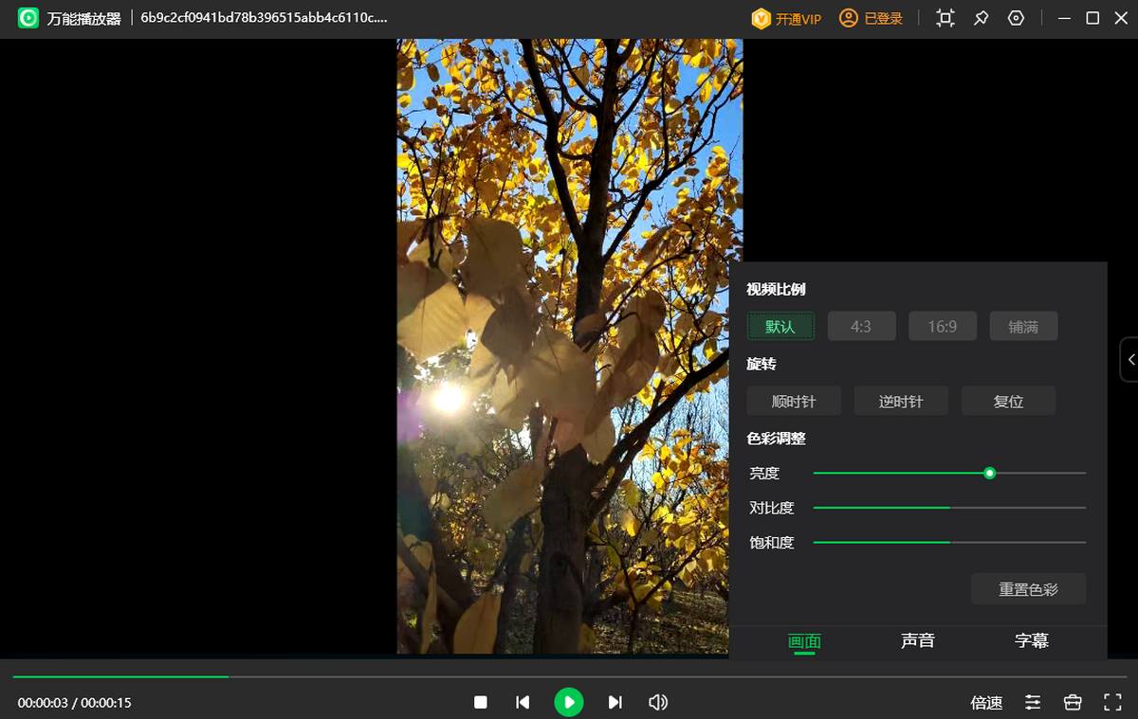Stop the video playback

click(481, 702)
